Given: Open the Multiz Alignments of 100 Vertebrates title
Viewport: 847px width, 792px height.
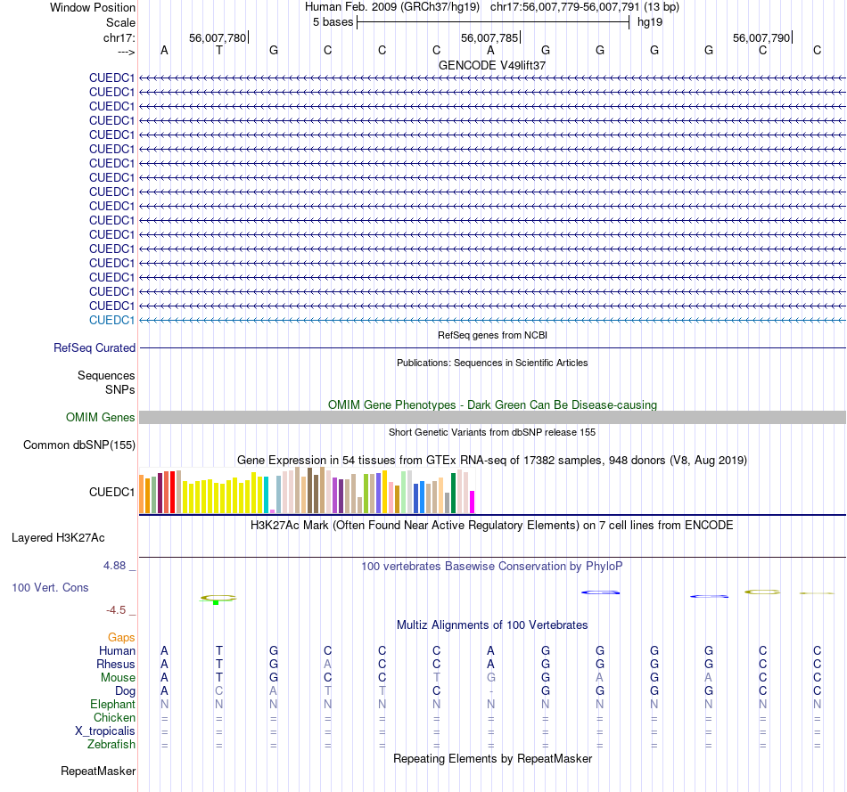Looking at the screenshot, I should point(492,625).
